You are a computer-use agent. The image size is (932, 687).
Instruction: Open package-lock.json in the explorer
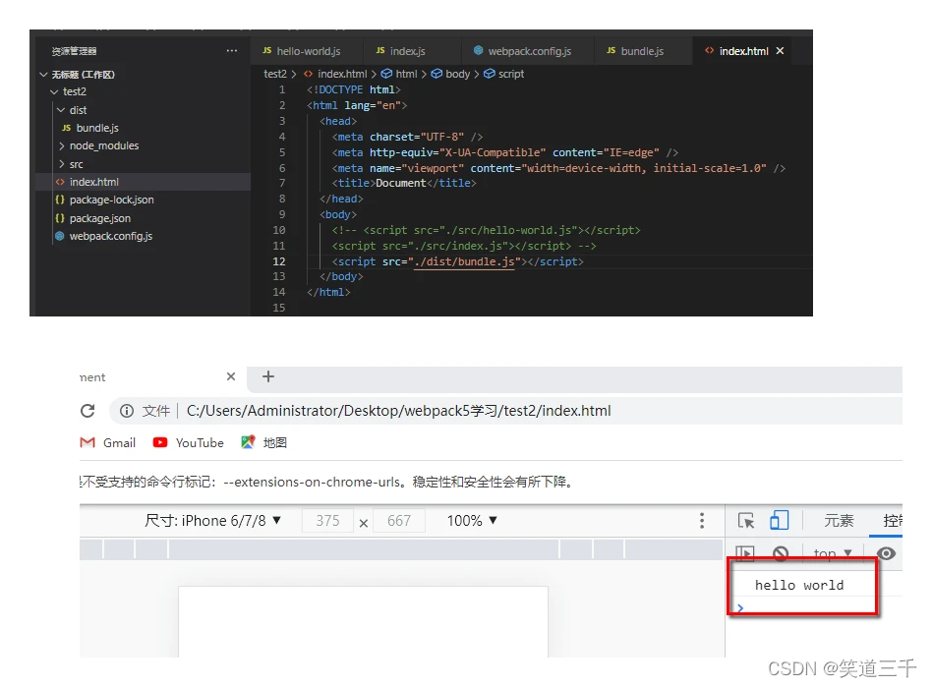[x=111, y=200]
